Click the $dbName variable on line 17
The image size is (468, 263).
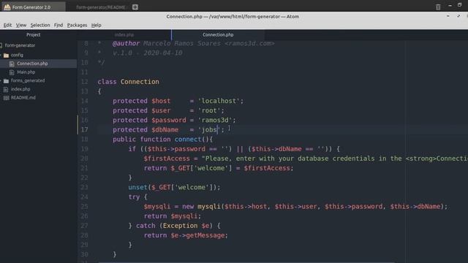(165, 130)
